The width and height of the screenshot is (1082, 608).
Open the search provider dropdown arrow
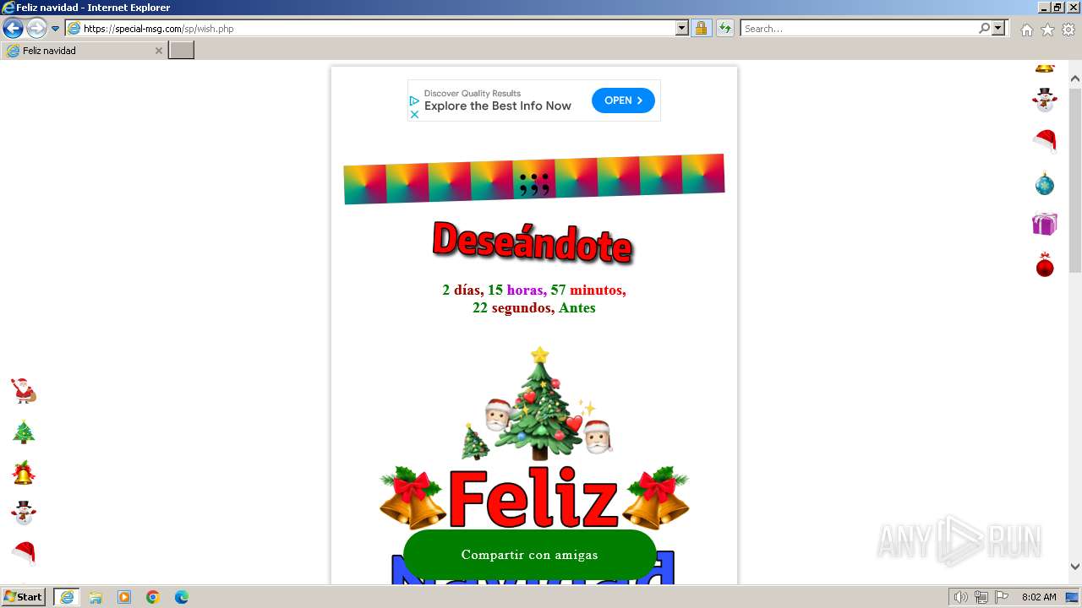[999, 28]
